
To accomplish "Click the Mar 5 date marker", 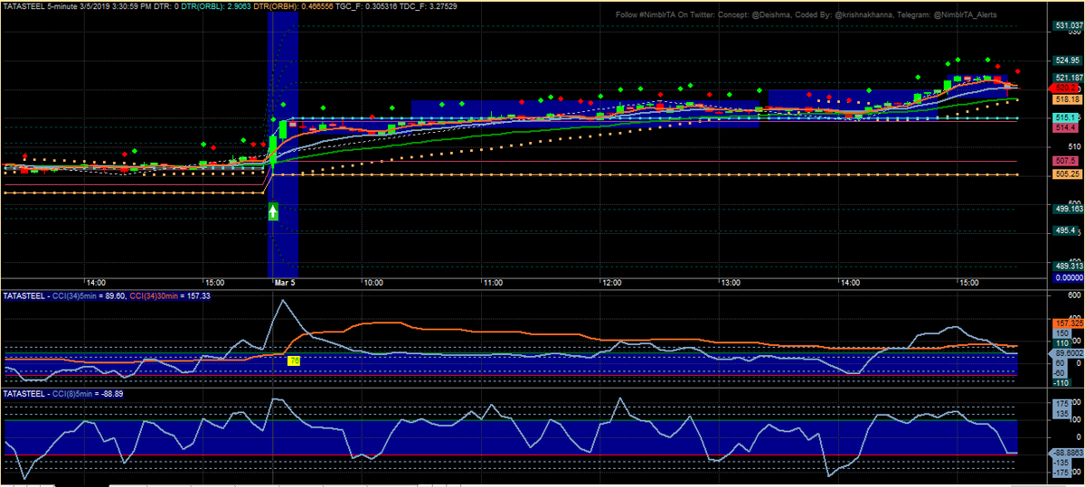I will click(286, 283).
